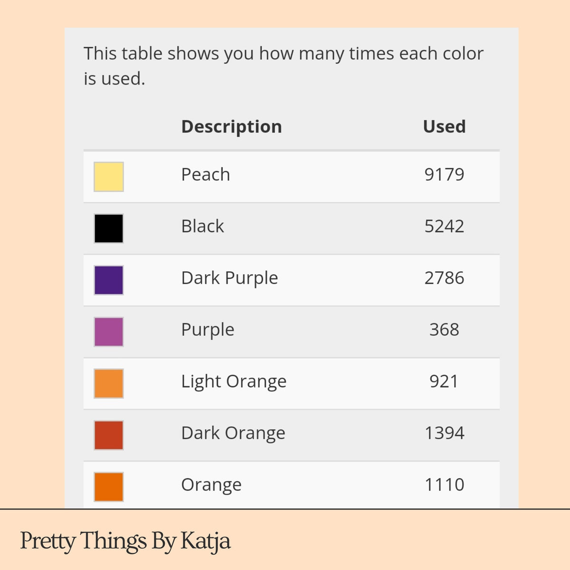Choose the Purple color swatch
This screenshot has width=570, height=570.
click(x=109, y=332)
